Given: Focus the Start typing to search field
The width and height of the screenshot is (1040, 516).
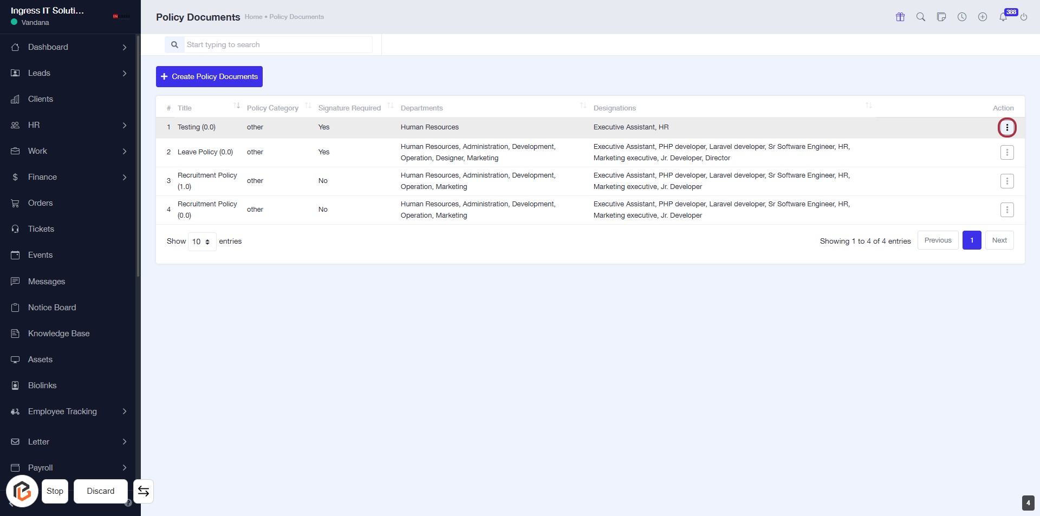Looking at the screenshot, I should [x=277, y=45].
